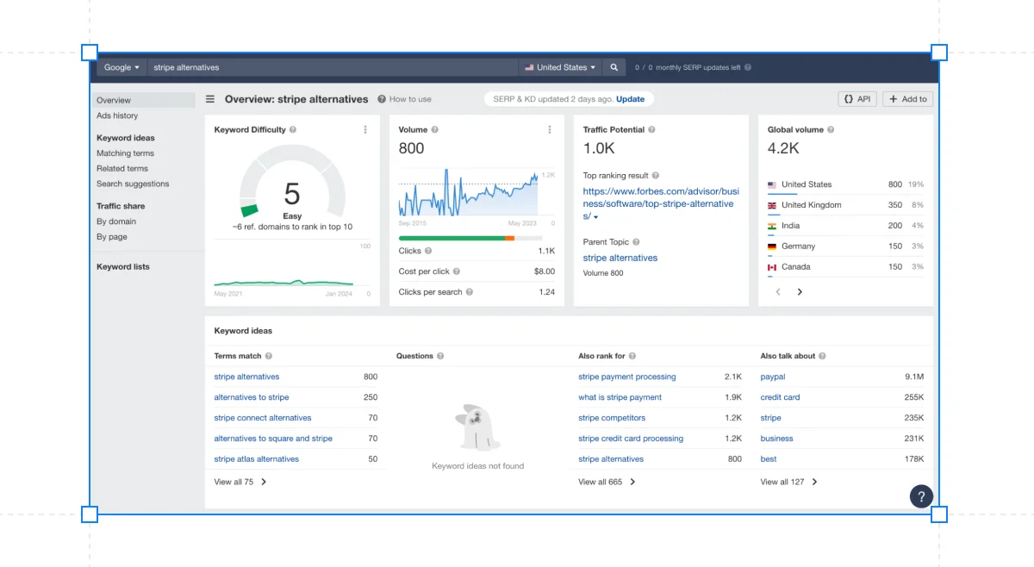Open the United States country dropdown
Image resolution: width=1034 pixels, height=567 pixels.
tap(560, 67)
